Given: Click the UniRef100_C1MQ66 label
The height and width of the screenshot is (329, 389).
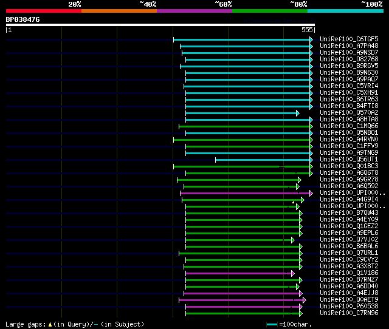Looking at the screenshot, I should (349, 126).
